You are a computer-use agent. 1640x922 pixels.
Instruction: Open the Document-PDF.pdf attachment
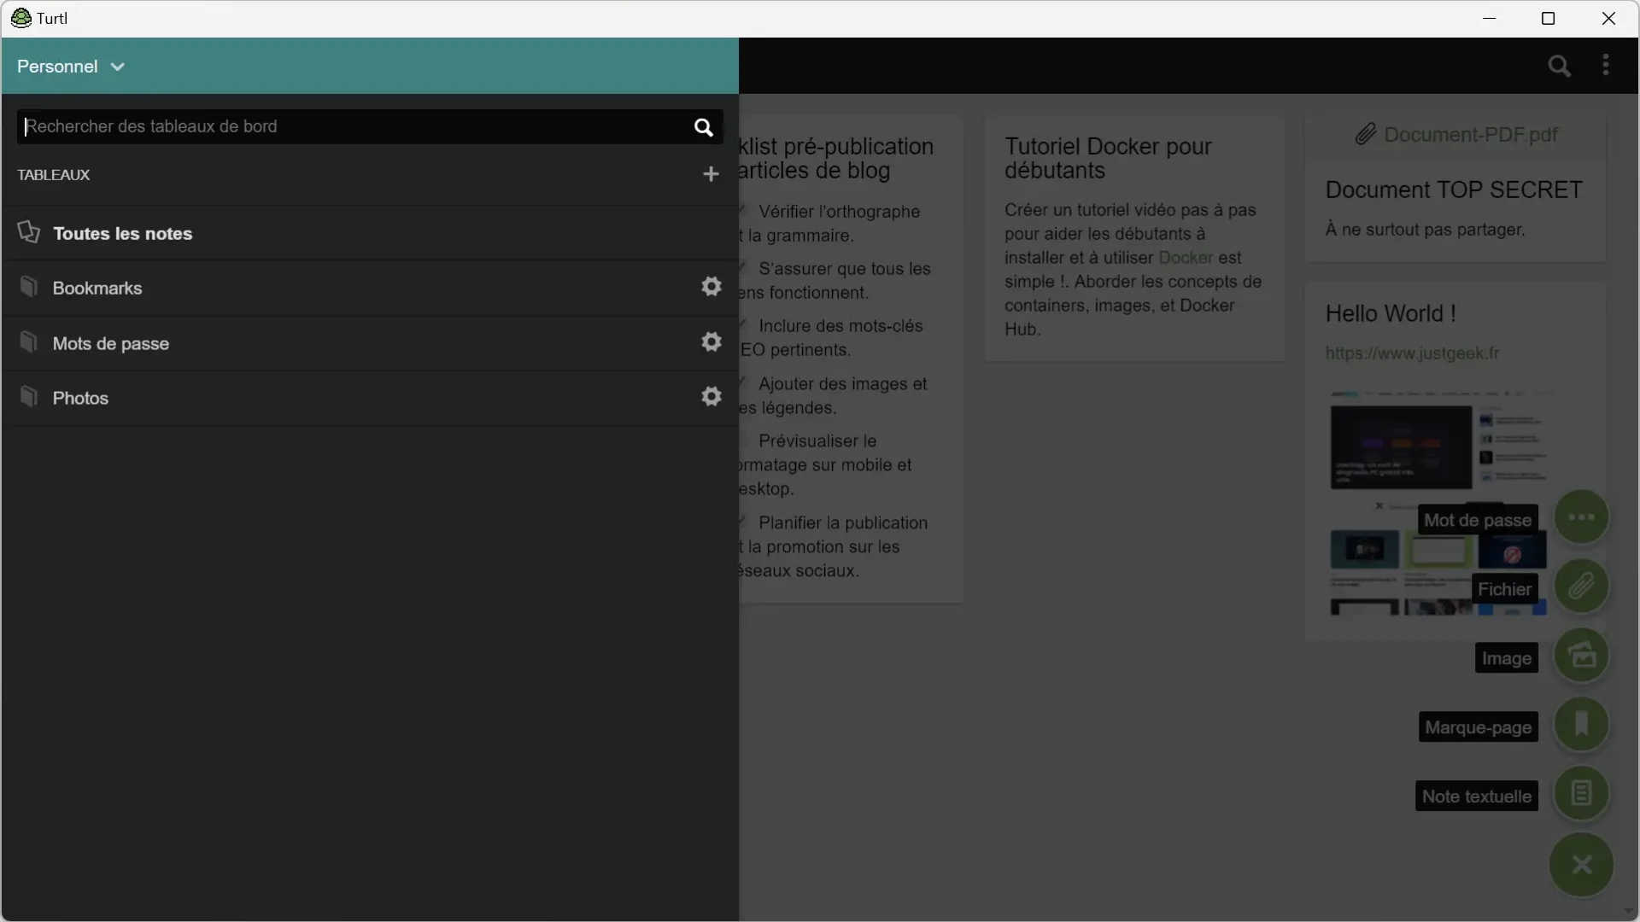click(1471, 135)
